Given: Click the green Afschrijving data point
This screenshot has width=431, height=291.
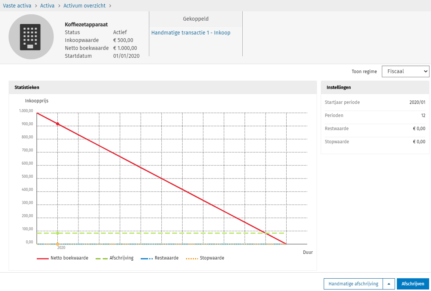Looking at the screenshot, I should (57, 233).
